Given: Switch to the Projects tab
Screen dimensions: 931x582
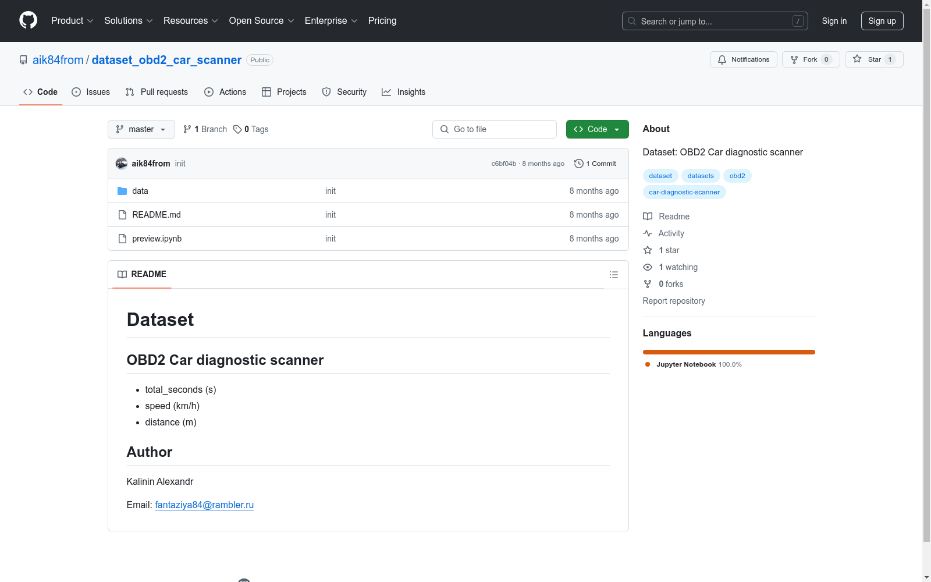Looking at the screenshot, I should [x=284, y=92].
